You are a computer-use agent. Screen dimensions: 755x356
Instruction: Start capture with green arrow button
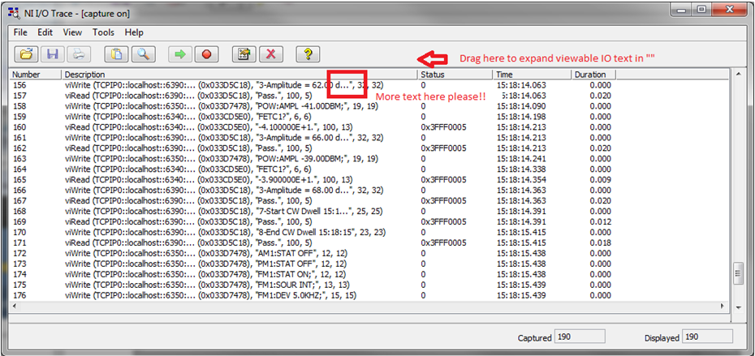[x=180, y=54]
